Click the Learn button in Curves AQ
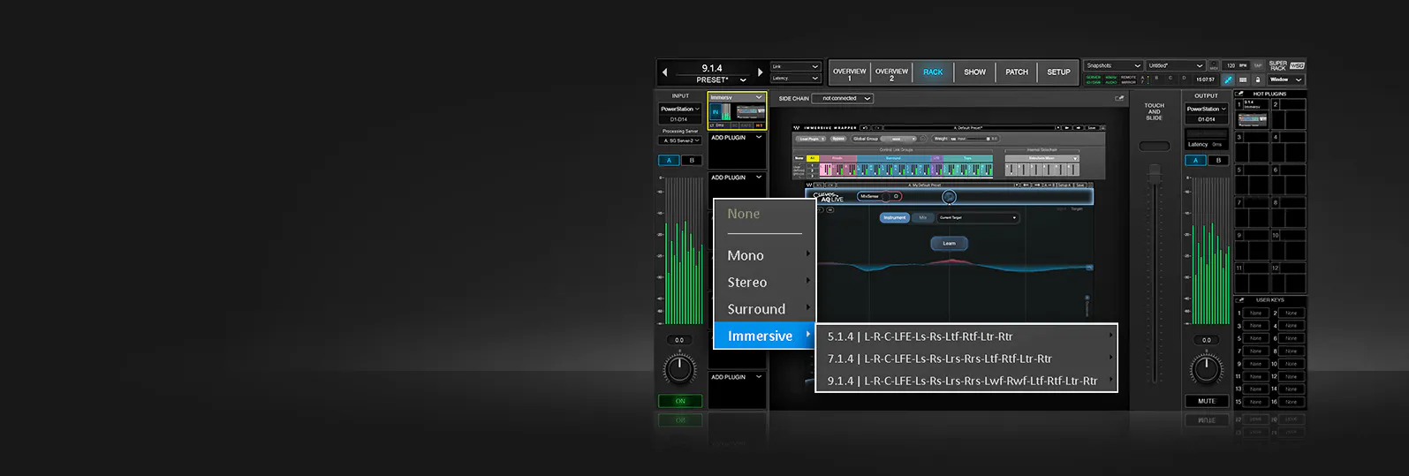The height and width of the screenshot is (476, 1409). 949,244
